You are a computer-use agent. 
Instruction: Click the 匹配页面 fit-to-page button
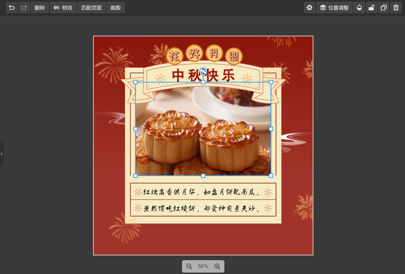pos(91,8)
